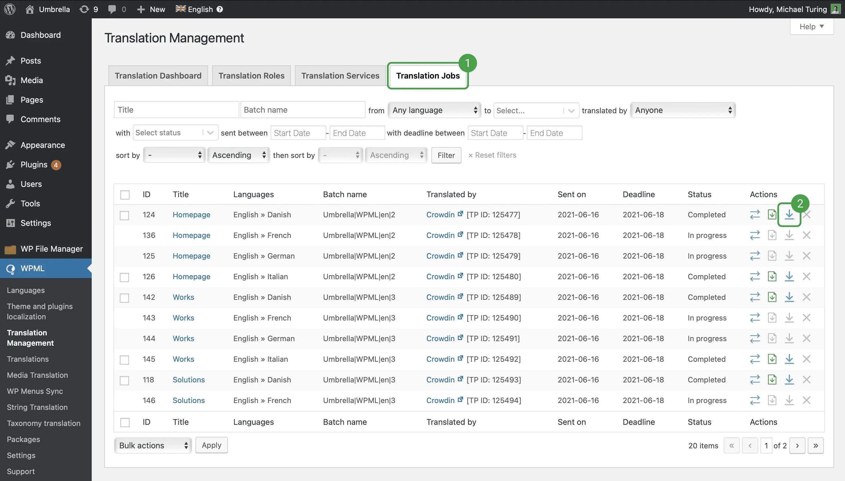845x481 pixels.
Task: Open the Media library from the sidebar
Action: (x=31, y=80)
